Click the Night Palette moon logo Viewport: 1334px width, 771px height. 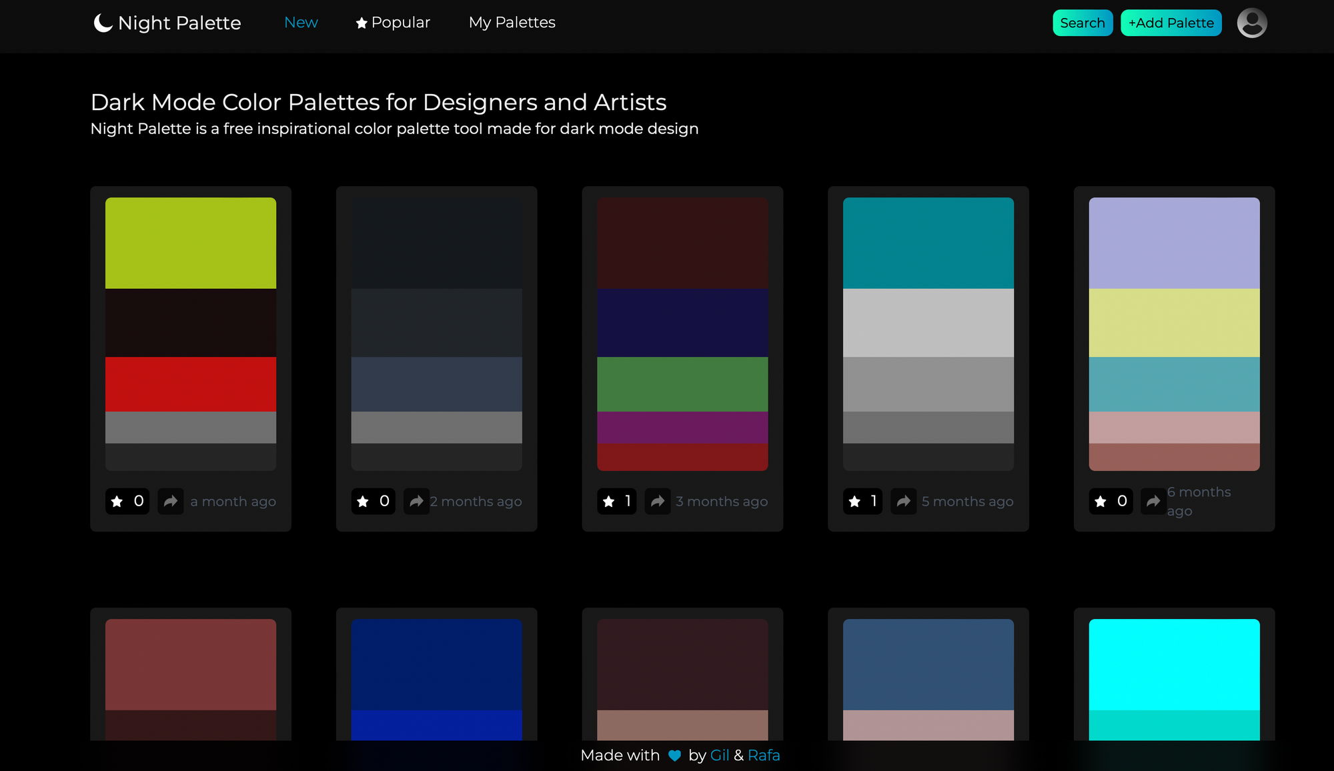click(103, 23)
